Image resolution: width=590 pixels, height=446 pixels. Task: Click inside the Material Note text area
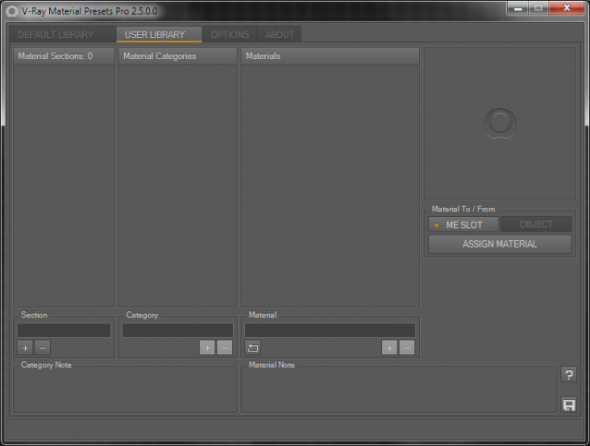coord(399,390)
